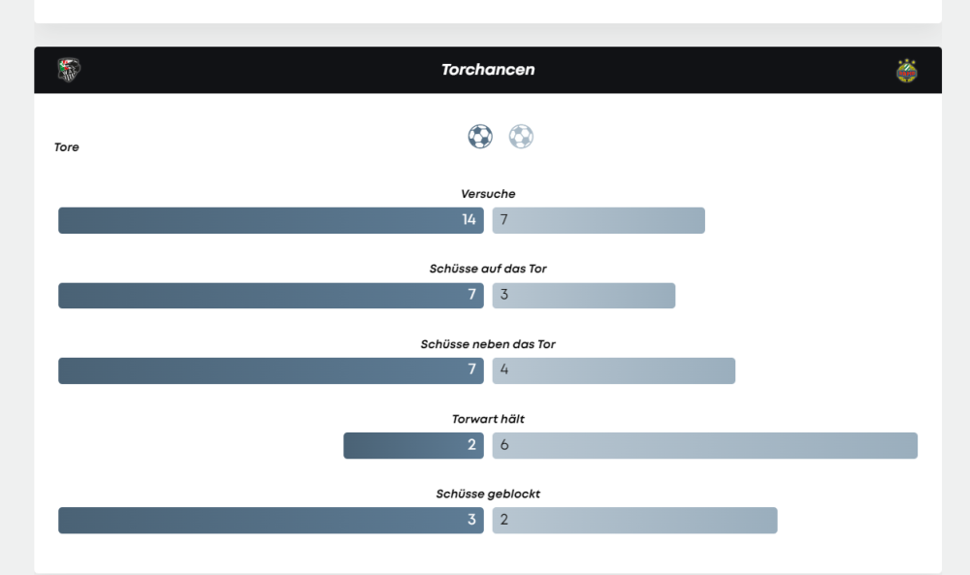This screenshot has height=575, width=970.
Task: Select the away Versuche bar showing 7
Action: coord(598,220)
